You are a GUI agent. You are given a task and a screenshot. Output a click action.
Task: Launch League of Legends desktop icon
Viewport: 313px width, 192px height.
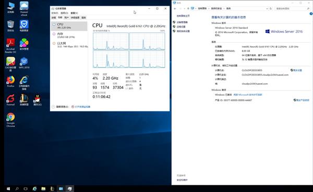[x=24, y=100]
